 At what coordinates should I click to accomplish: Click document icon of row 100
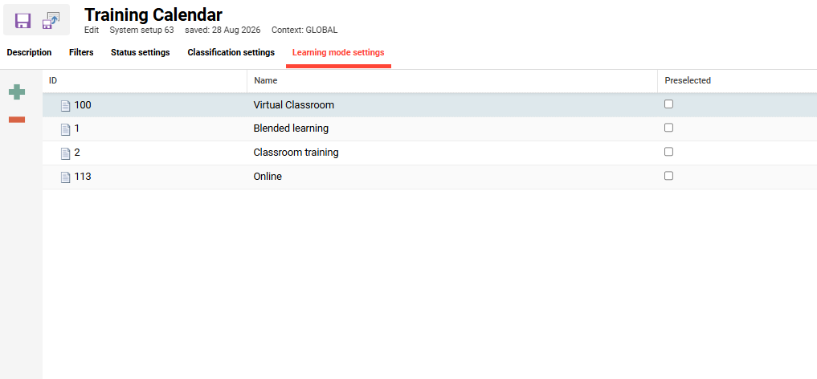pyautogui.click(x=66, y=106)
